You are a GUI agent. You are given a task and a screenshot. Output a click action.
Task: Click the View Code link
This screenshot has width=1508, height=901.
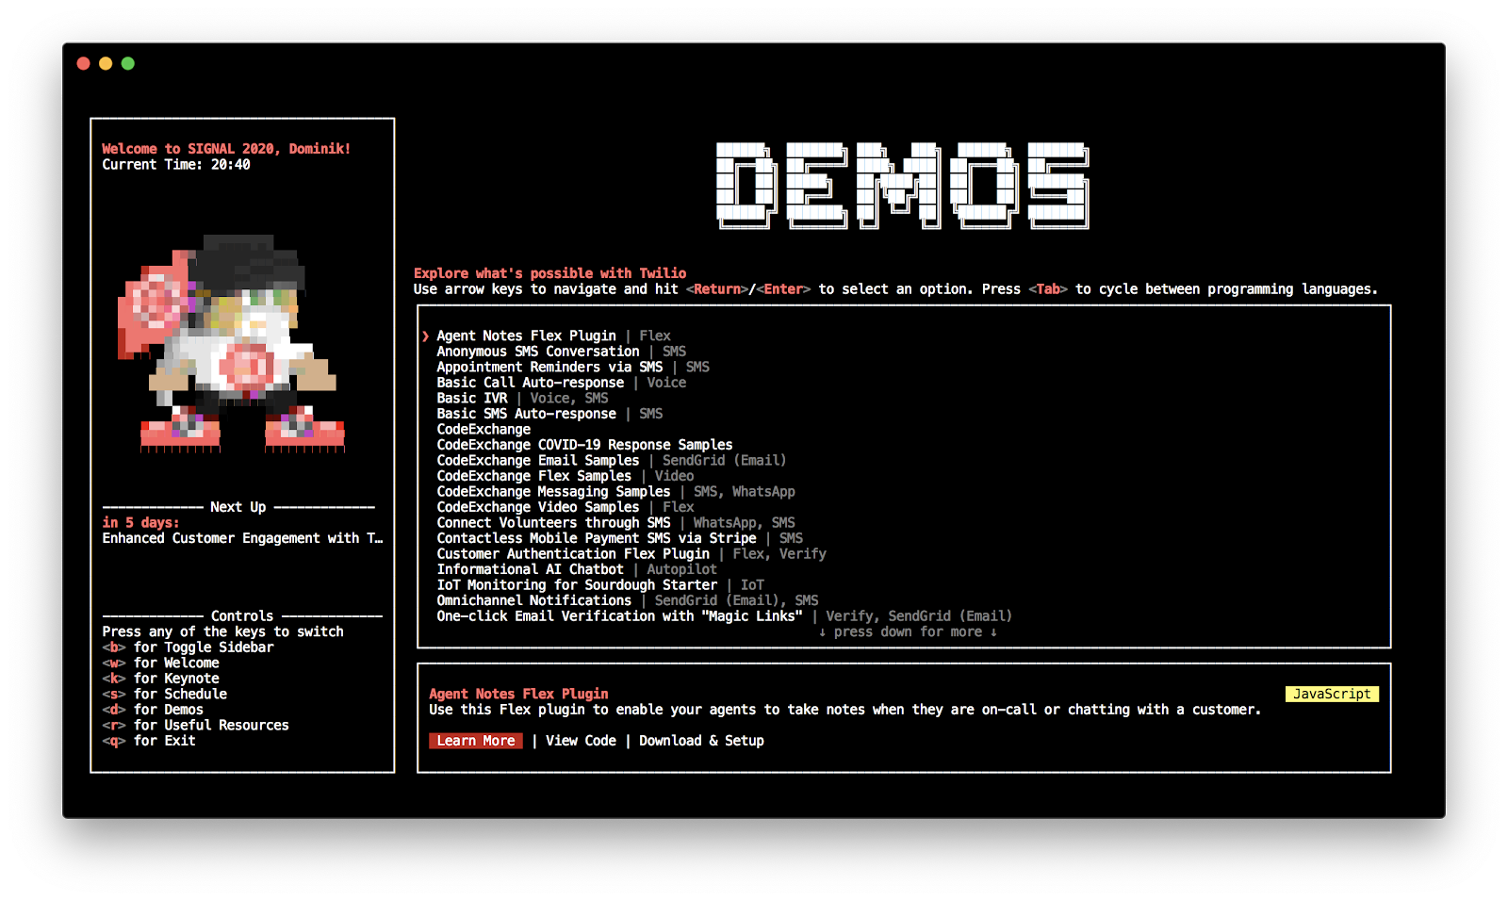[581, 741]
